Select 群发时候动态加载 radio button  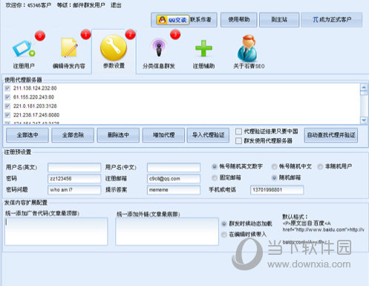(x=224, y=224)
